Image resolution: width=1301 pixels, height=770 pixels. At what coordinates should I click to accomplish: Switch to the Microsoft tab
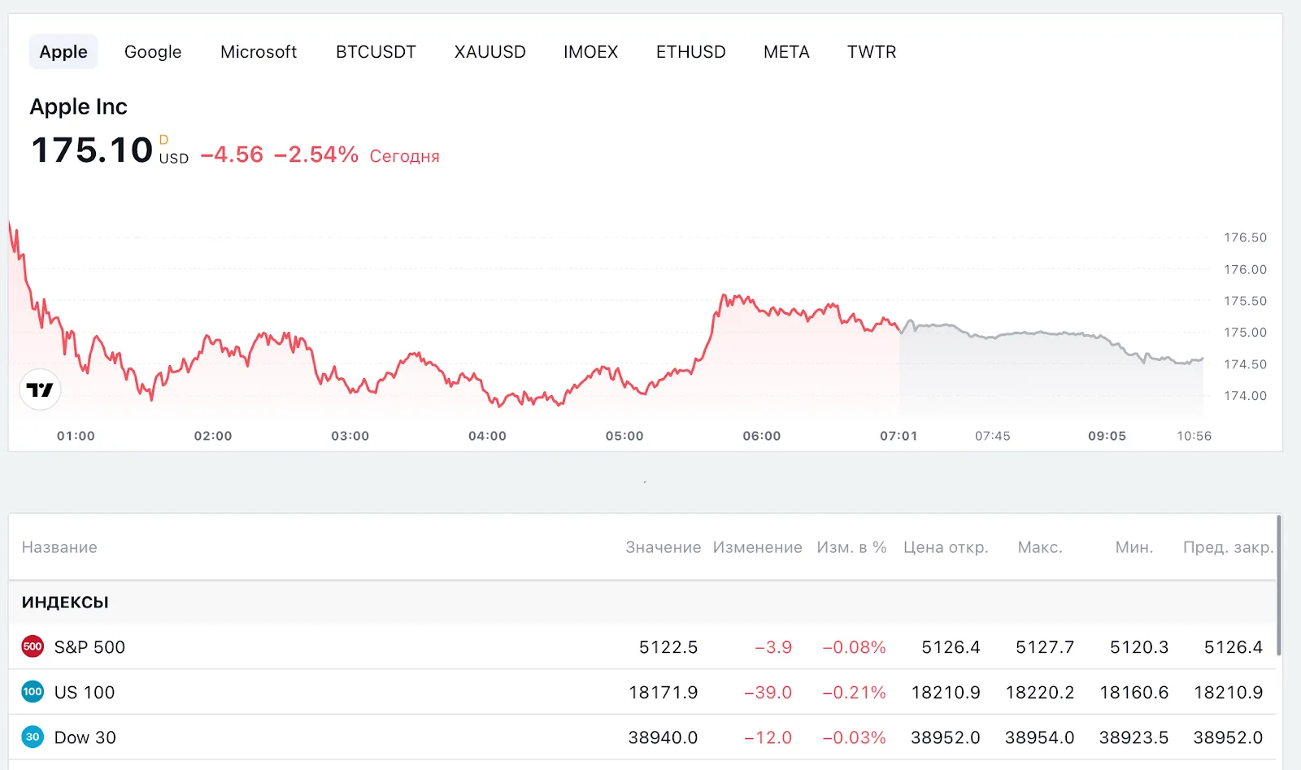[259, 52]
